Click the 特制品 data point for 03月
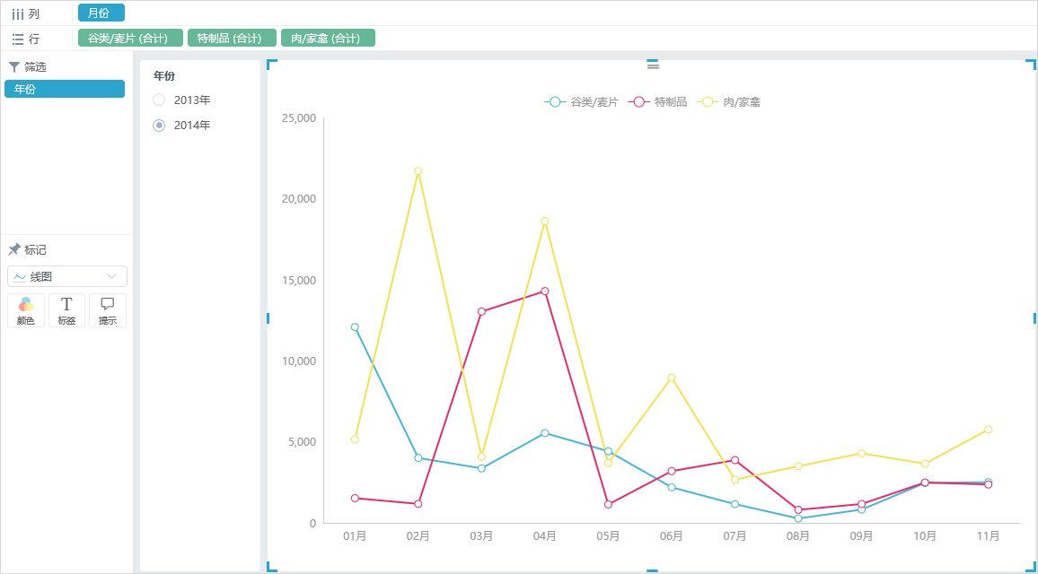 [481, 311]
